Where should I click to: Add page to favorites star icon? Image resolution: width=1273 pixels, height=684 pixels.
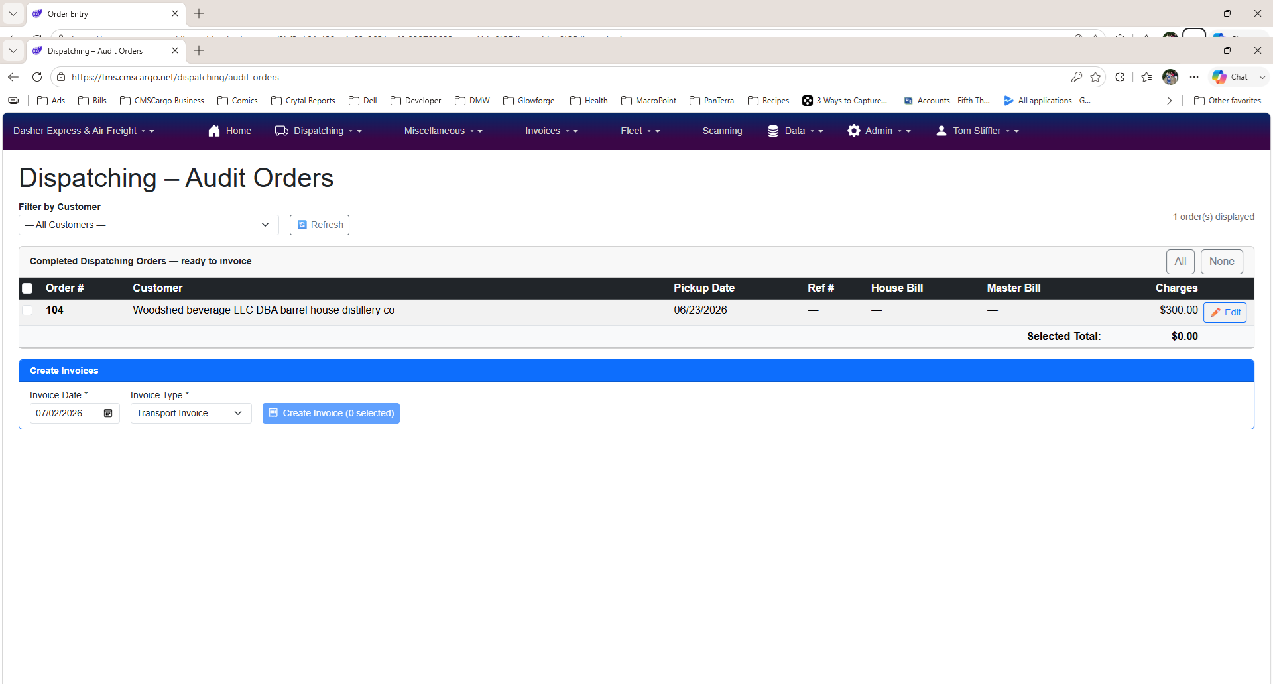(1095, 77)
